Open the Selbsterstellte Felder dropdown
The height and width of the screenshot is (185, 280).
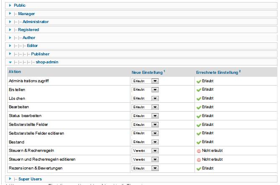click(x=145, y=125)
